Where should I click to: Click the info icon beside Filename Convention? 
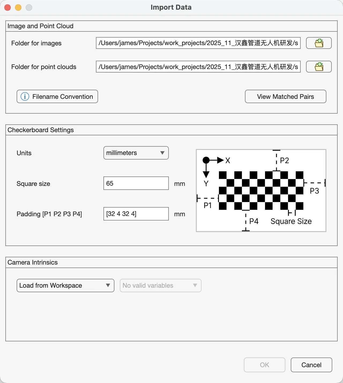[24, 96]
